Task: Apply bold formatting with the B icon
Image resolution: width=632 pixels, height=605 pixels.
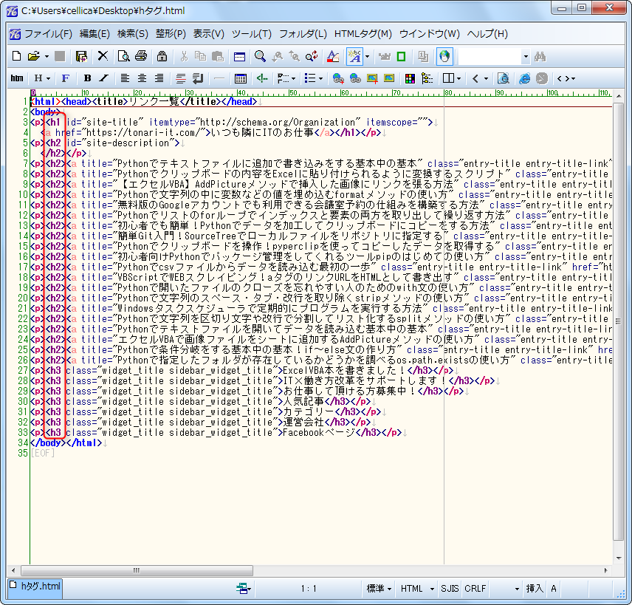Action: point(87,78)
